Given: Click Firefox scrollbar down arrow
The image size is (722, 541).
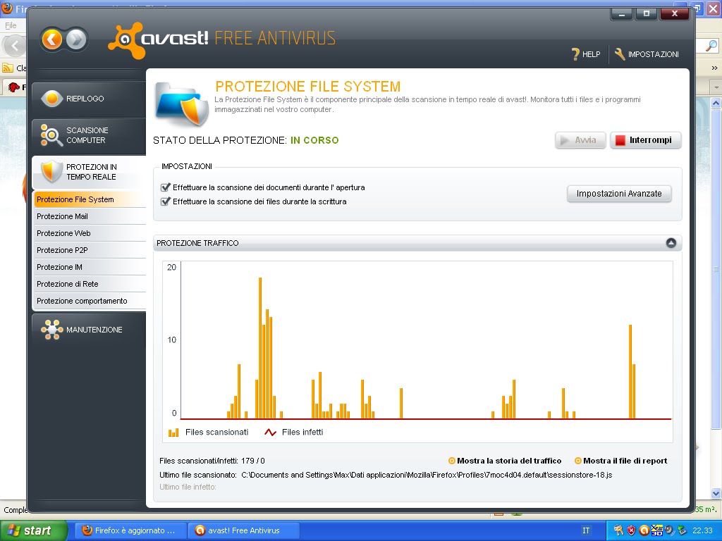Looking at the screenshot, I should [716, 494].
